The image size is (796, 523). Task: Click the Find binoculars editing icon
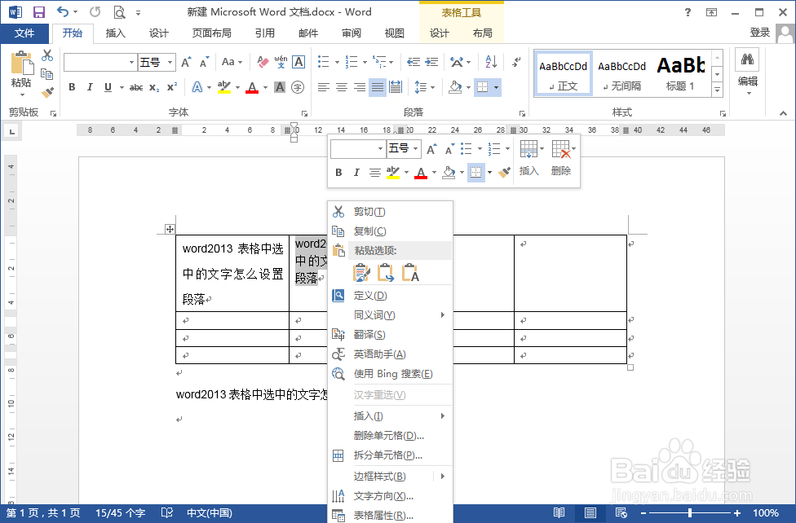pyautogui.click(x=747, y=59)
